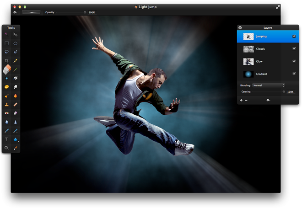This screenshot has height=208, width=302.
Task: Select the Glow layer thumbnail
Action: point(248,62)
